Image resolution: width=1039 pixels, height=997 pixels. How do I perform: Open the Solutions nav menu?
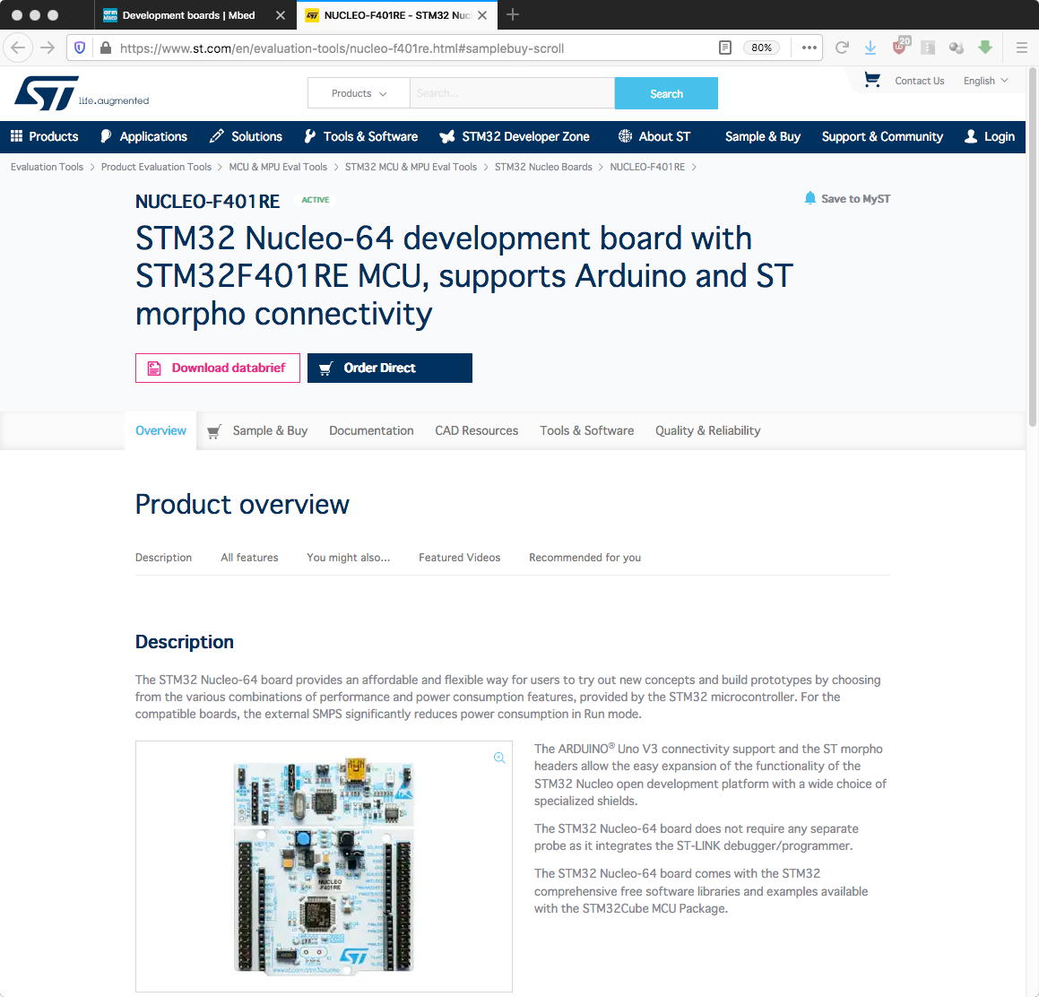tap(246, 136)
